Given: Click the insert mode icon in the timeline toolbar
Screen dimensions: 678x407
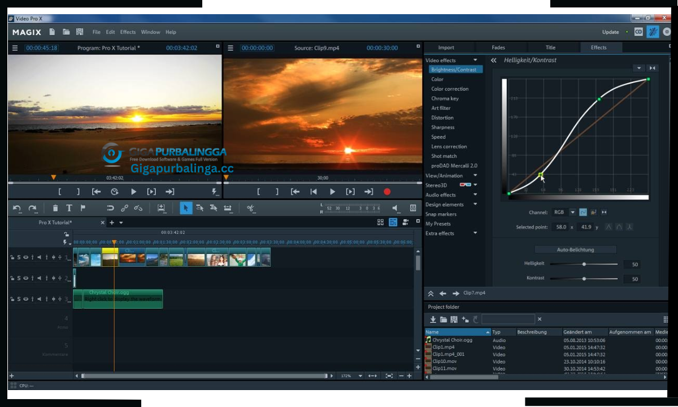Looking at the screenshot, I should tap(161, 208).
